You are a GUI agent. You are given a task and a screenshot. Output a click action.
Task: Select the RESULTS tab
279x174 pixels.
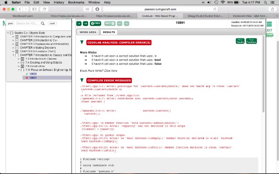click(109, 32)
